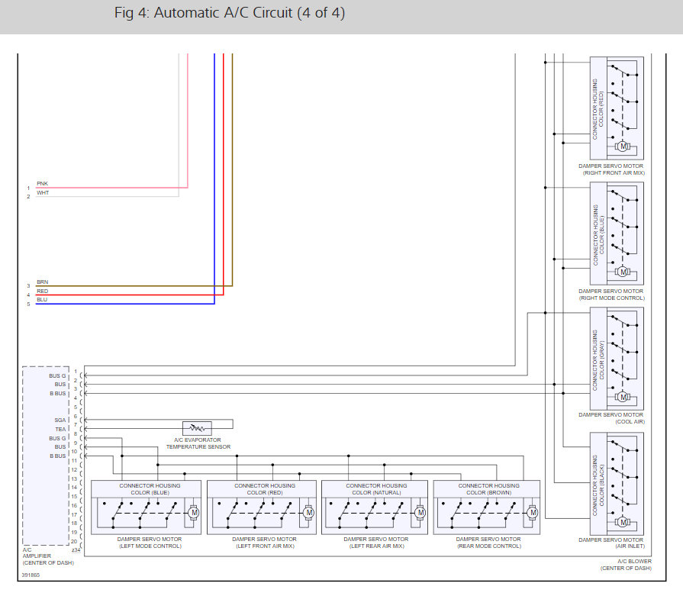Click the A/C Evaporator Temperature Sensor label

click(x=198, y=443)
